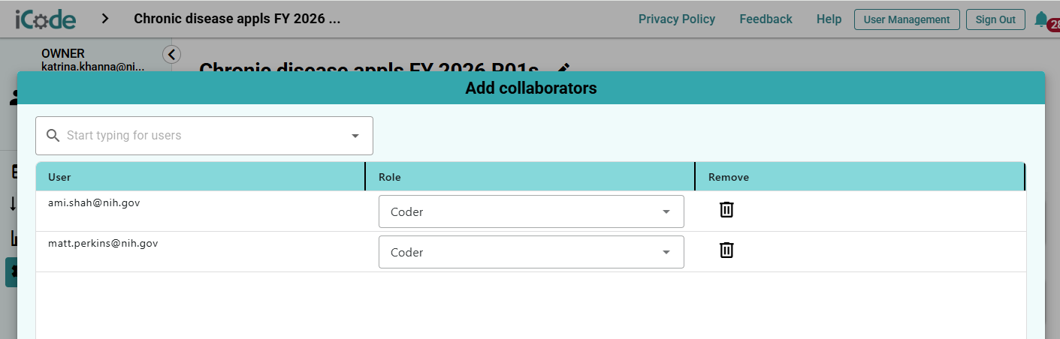
Task: Open the Role dropdown for matt.perkins@nih.gov
Action: click(x=531, y=252)
